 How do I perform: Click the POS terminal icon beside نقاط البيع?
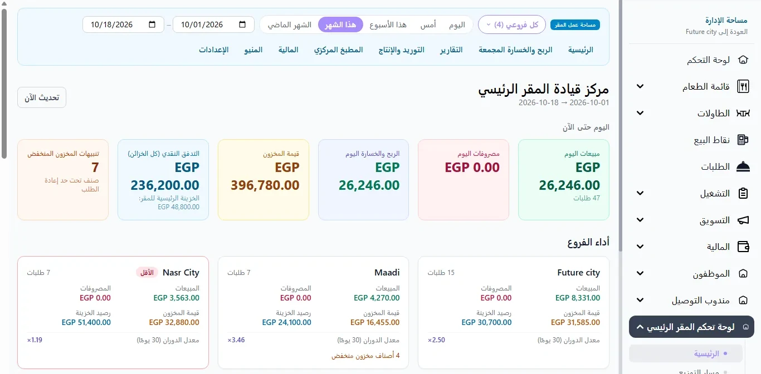[x=743, y=140]
